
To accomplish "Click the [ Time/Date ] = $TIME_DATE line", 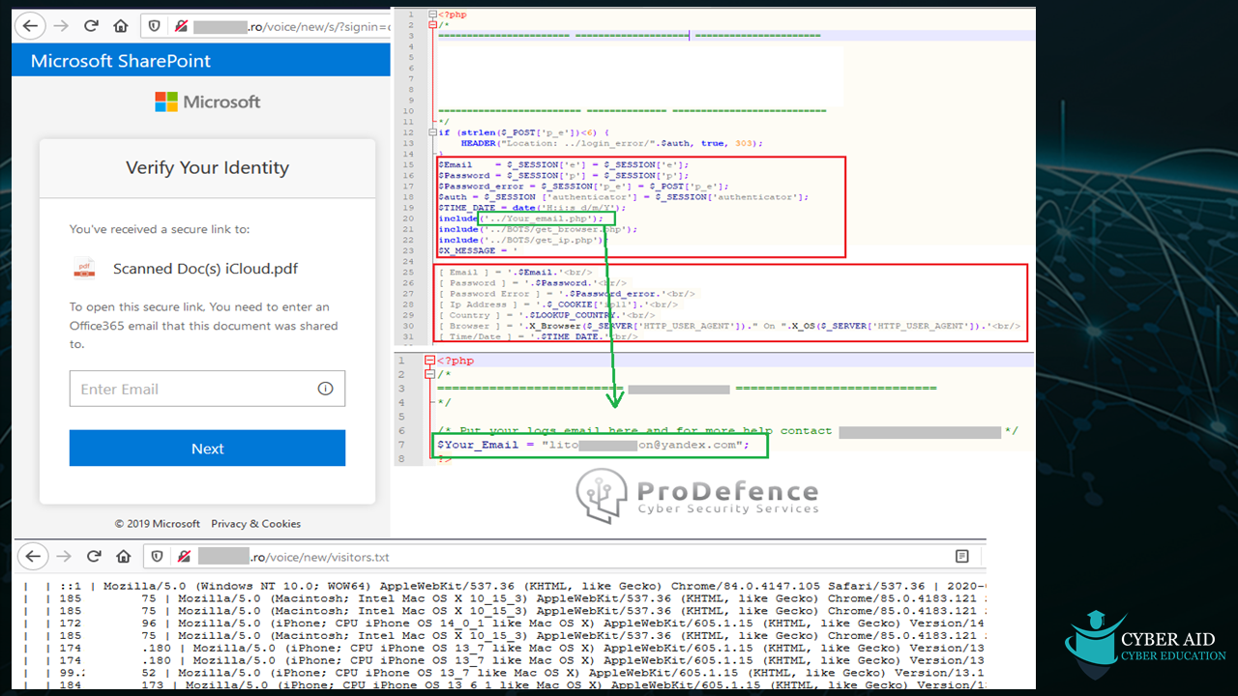I will pyautogui.click(x=539, y=336).
